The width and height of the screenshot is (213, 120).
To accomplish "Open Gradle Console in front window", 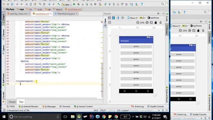I will [155, 106].
